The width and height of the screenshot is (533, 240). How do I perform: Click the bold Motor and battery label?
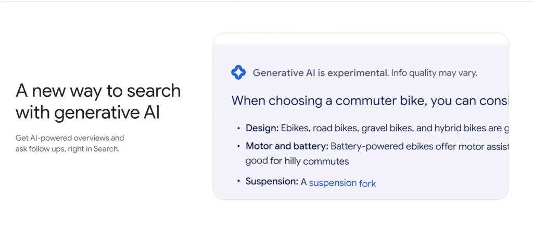pyautogui.click(x=287, y=146)
